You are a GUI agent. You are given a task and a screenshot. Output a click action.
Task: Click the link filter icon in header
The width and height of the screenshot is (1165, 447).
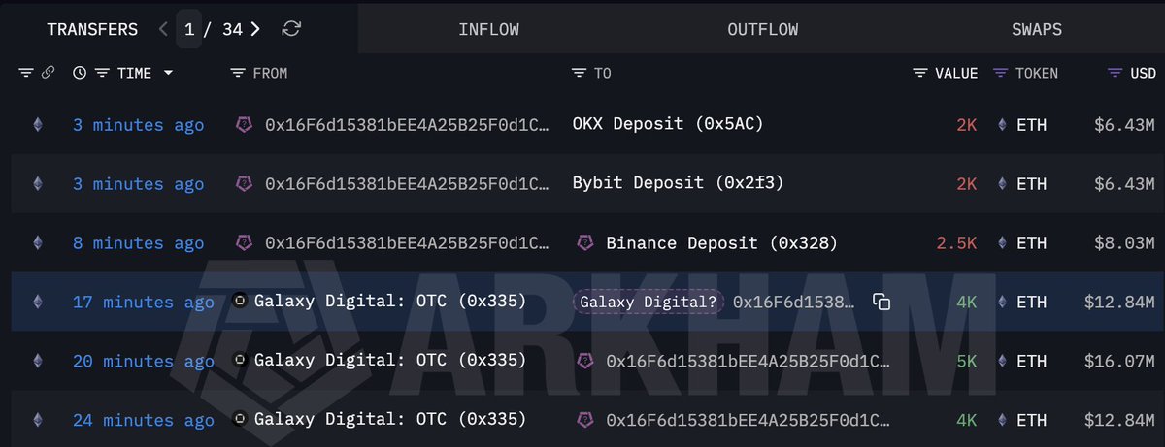(x=48, y=73)
